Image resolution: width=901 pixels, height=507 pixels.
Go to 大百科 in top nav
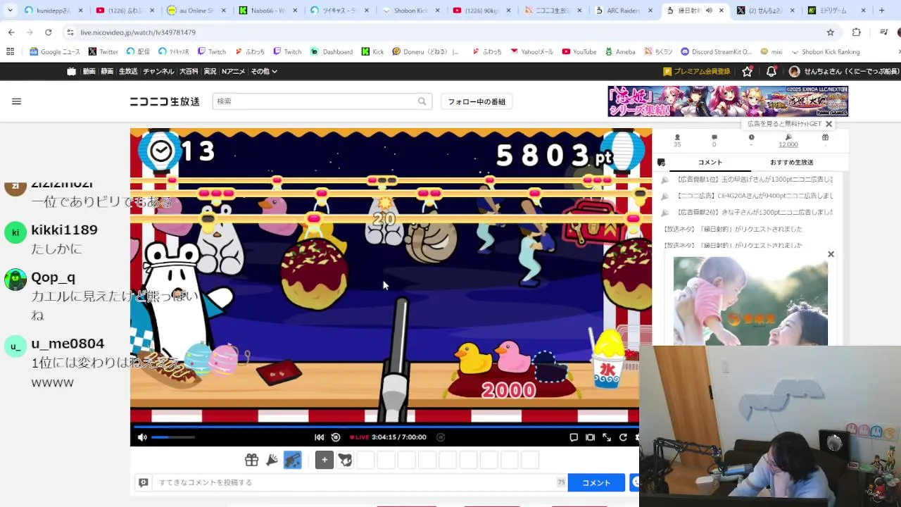(189, 72)
